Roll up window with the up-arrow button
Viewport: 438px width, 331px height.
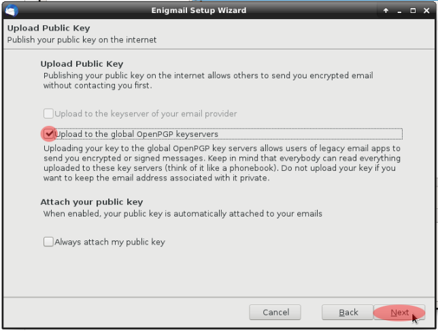[x=386, y=11]
